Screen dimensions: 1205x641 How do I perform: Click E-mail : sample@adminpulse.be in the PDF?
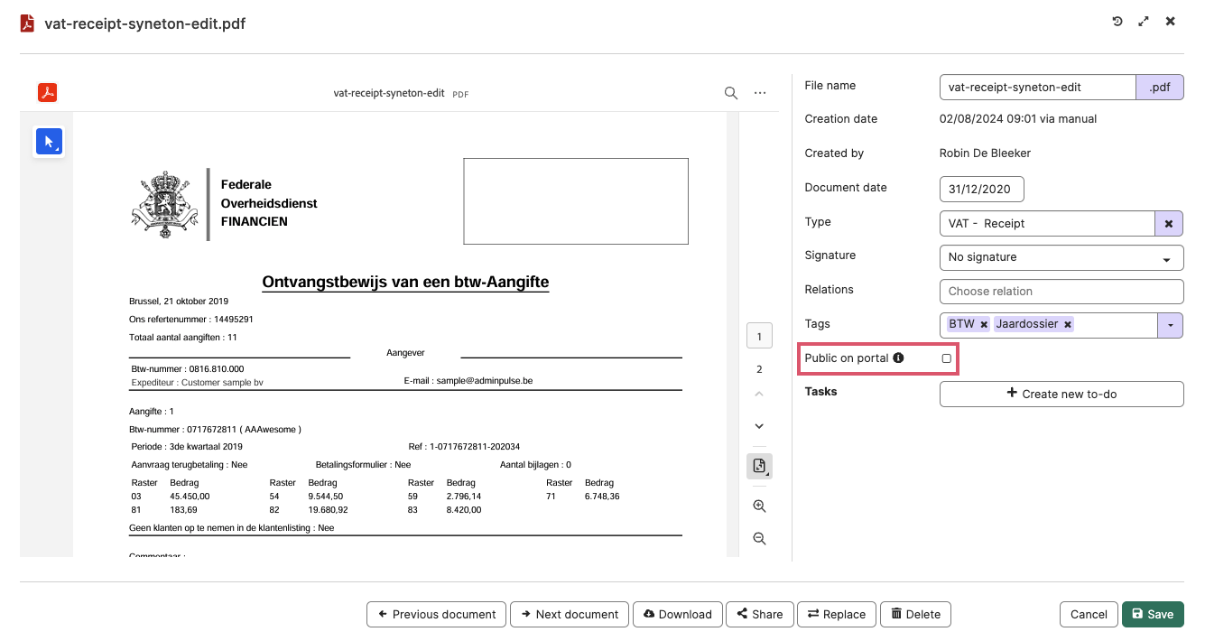click(468, 381)
